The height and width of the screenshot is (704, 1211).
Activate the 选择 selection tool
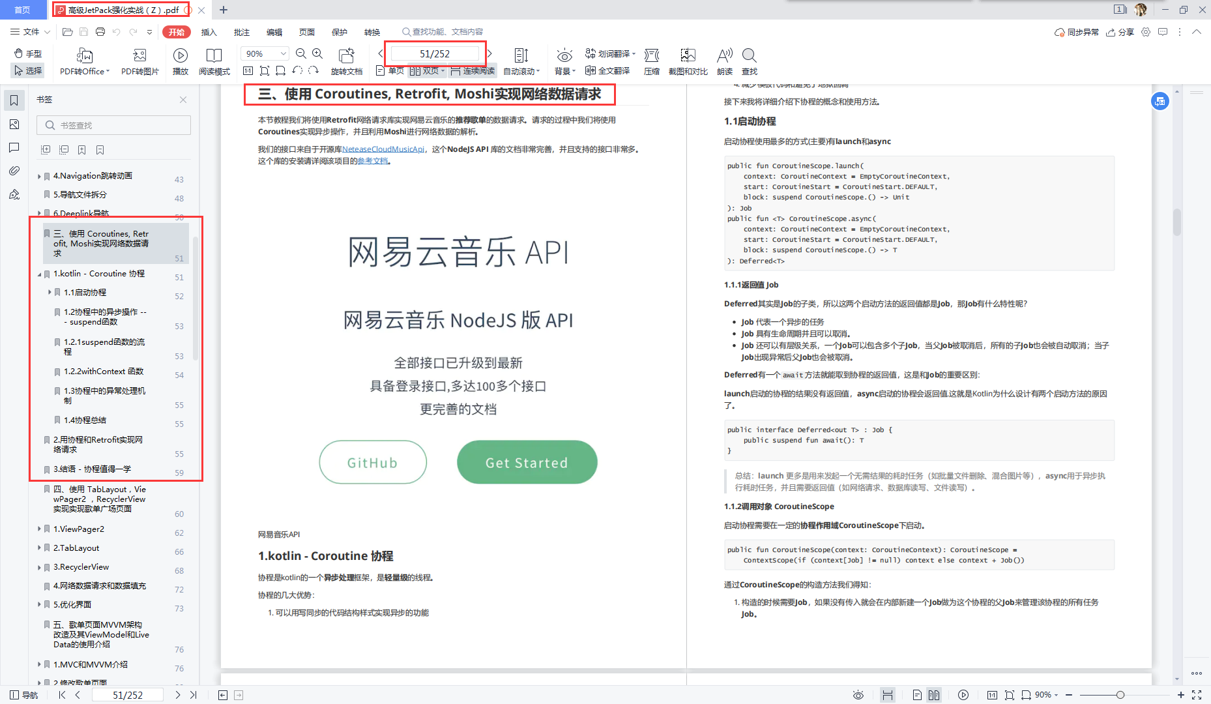coord(28,70)
